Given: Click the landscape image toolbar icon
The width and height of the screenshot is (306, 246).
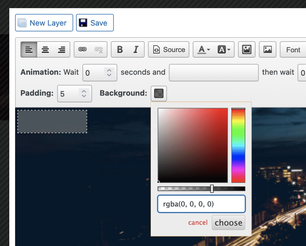Looking at the screenshot, I should click(x=267, y=49).
